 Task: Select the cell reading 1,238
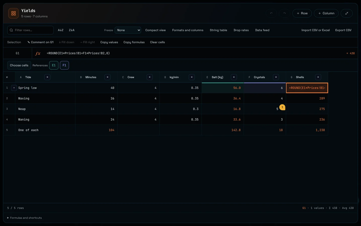(307, 130)
